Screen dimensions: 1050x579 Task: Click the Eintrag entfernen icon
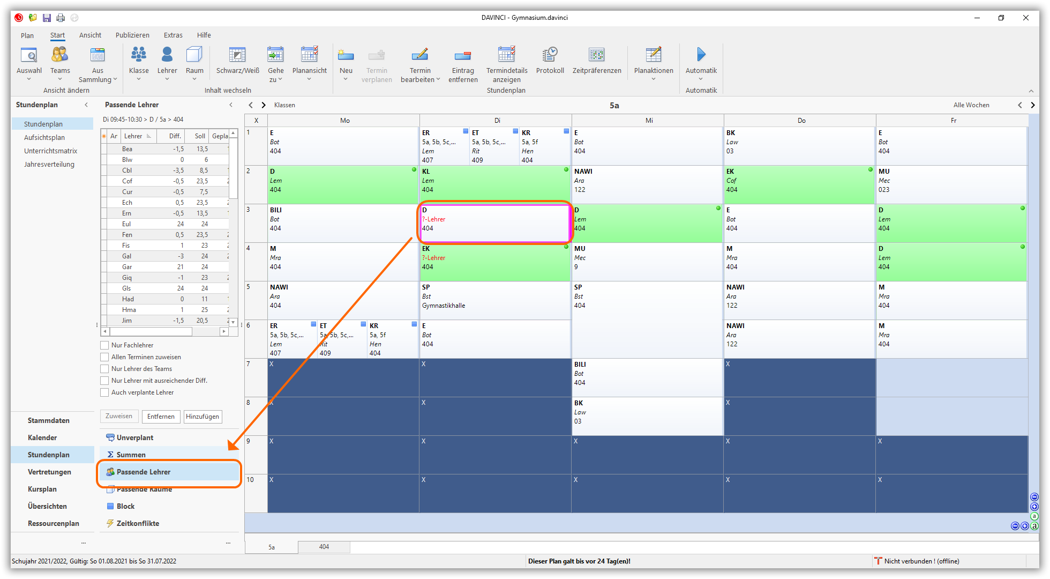462,55
